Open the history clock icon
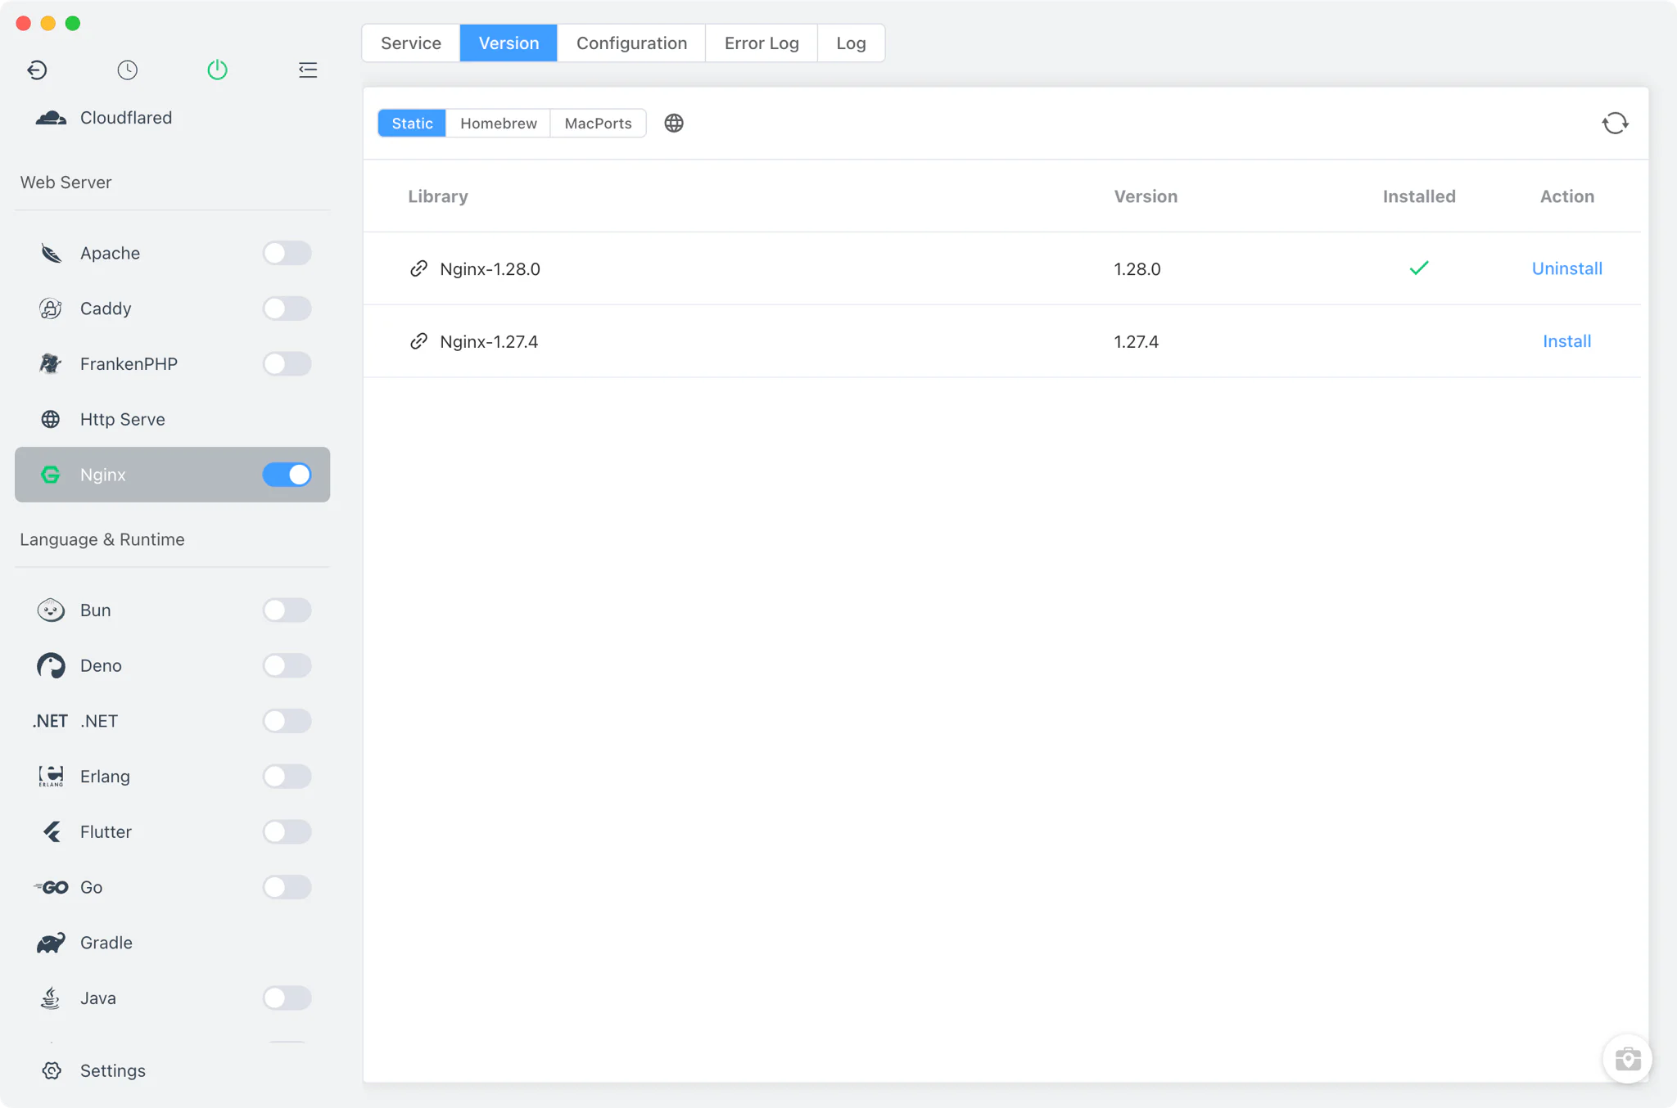 [x=127, y=70]
